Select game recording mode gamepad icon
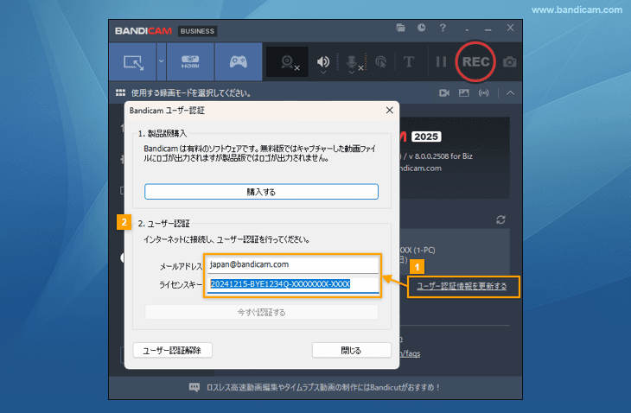Screen dimensions: 631x413 (x=239, y=62)
